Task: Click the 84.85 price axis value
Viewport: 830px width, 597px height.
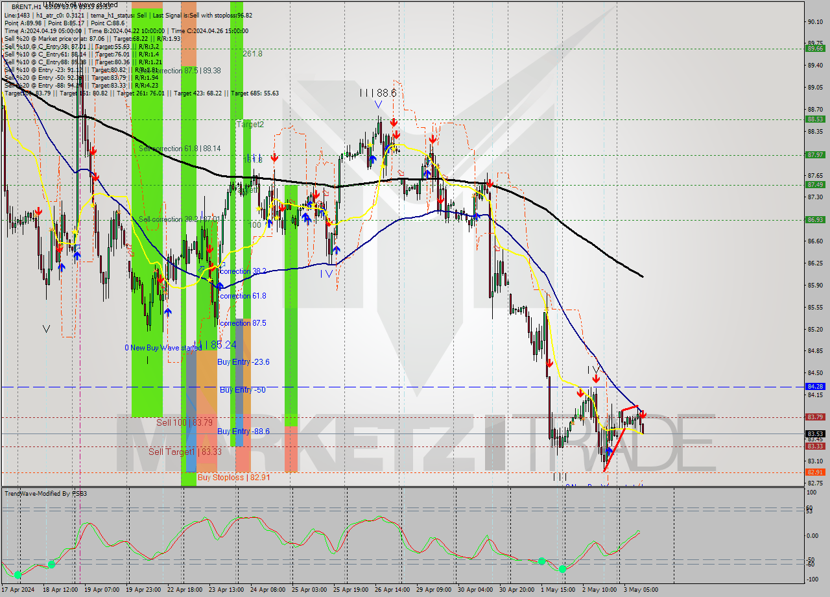Action: (x=815, y=351)
